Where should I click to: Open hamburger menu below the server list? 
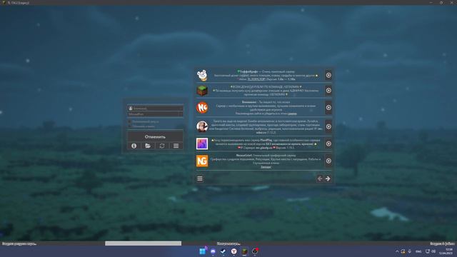tap(200, 178)
